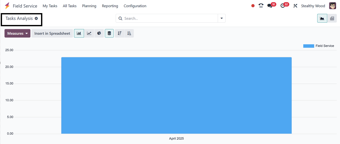Click the 0.00 axis value
Image resolution: width=340 pixels, height=144 pixels.
[x=10, y=134]
